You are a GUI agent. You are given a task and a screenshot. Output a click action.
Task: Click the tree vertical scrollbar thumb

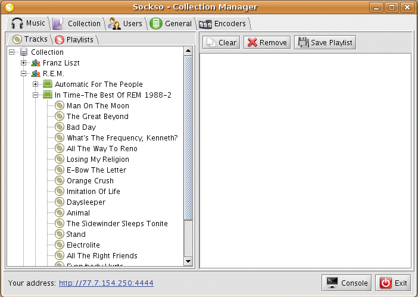click(x=188, y=137)
